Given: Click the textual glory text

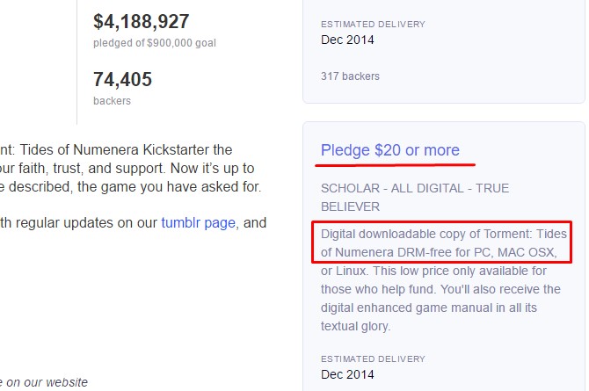Looking at the screenshot, I should 355,326.
